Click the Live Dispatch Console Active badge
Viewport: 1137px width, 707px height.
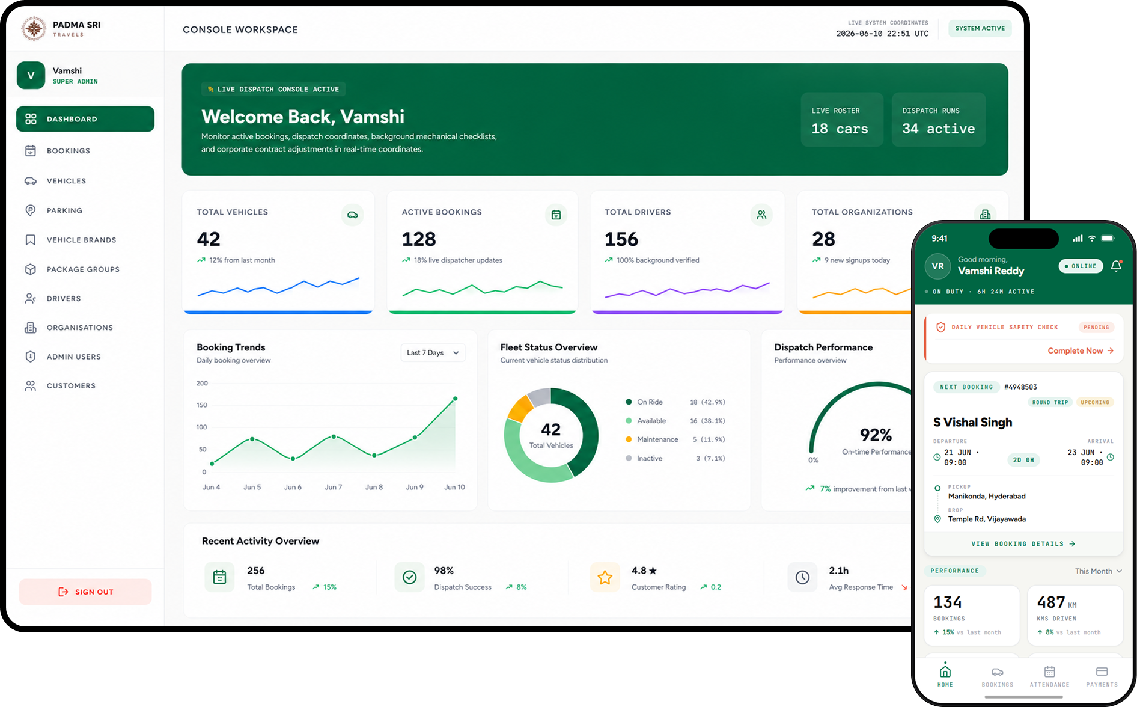click(x=273, y=89)
